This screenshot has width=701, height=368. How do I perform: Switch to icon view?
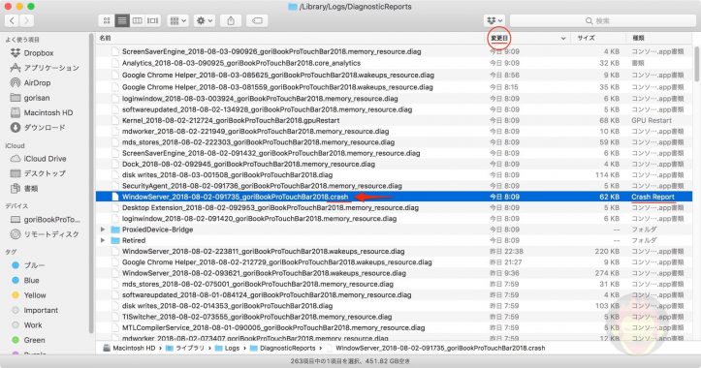click(x=107, y=20)
